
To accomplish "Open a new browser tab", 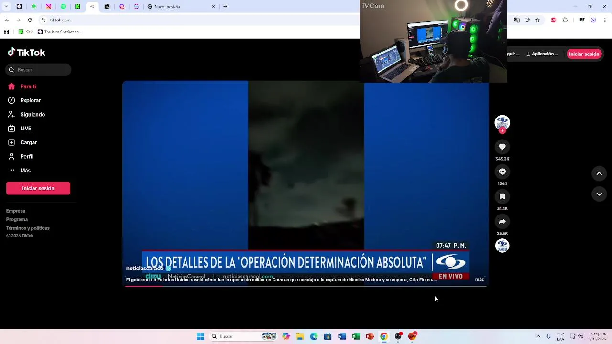I will [225, 6].
